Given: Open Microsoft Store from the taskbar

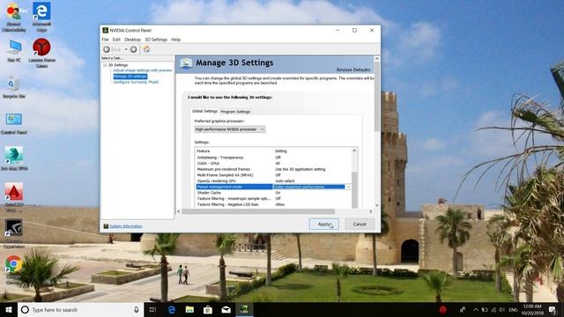Looking at the screenshot, I should 208,309.
